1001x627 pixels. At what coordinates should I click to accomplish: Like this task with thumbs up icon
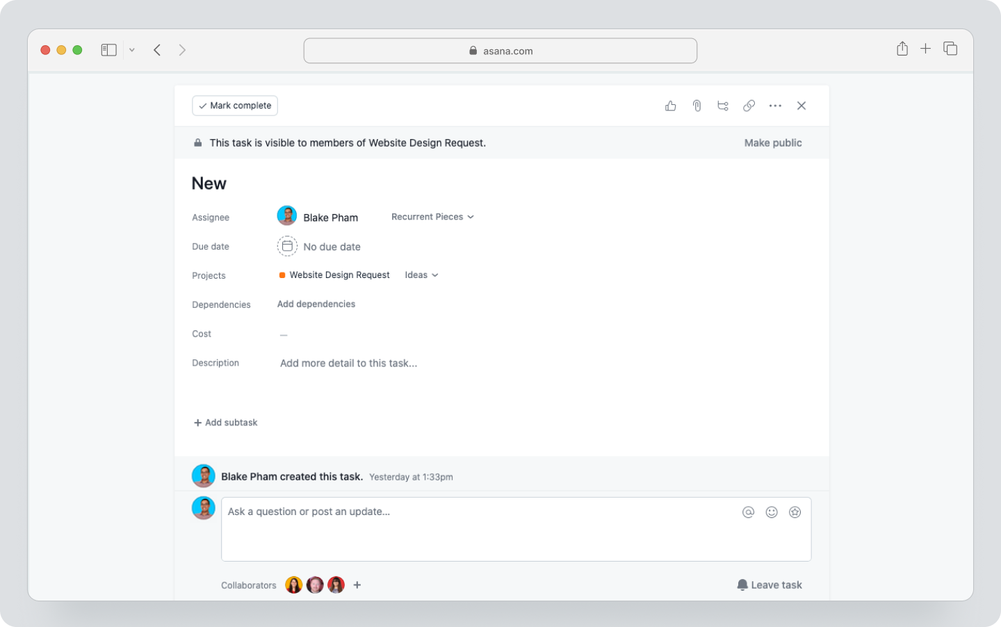[670, 106]
